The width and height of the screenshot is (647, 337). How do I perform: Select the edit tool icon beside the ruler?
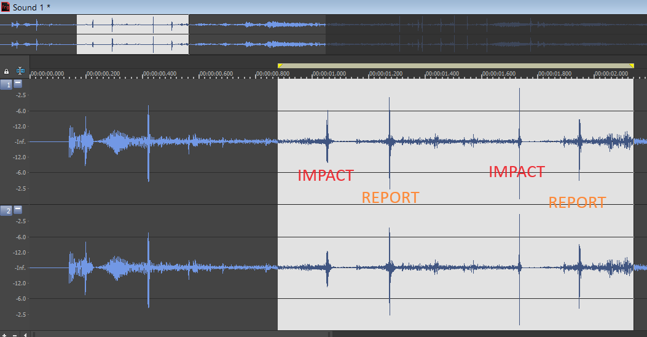pos(20,71)
